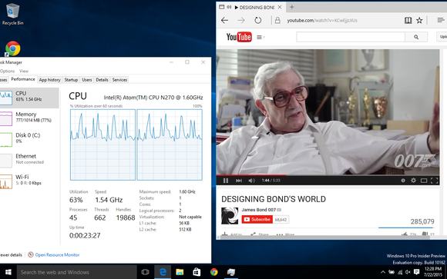Switch to Edge on the taskbar
This screenshot has width=447, height=279.
pos(163,272)
